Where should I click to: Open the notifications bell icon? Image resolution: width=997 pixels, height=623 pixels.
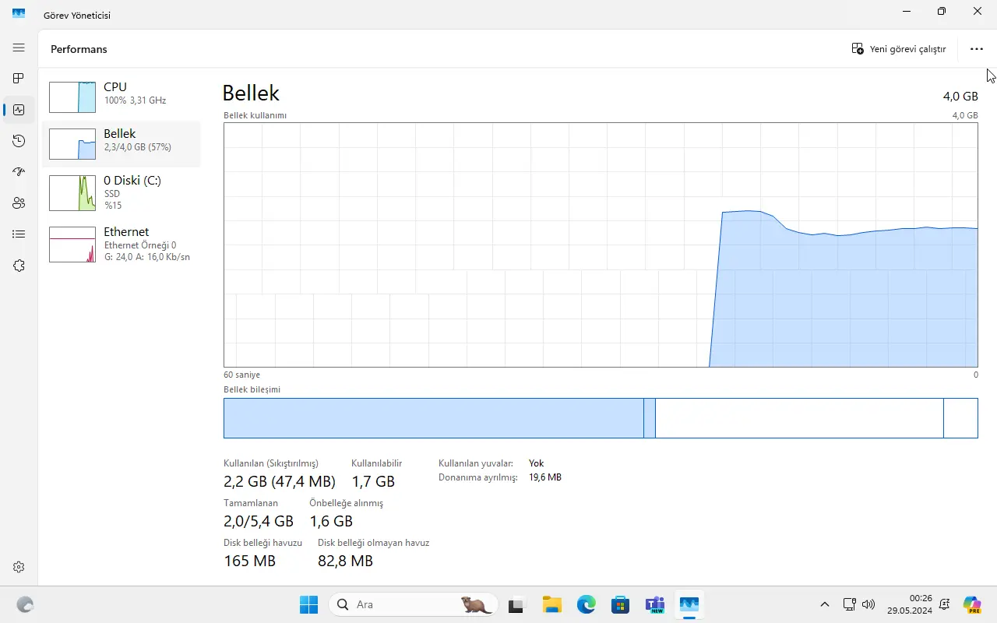tap(945, 604)
